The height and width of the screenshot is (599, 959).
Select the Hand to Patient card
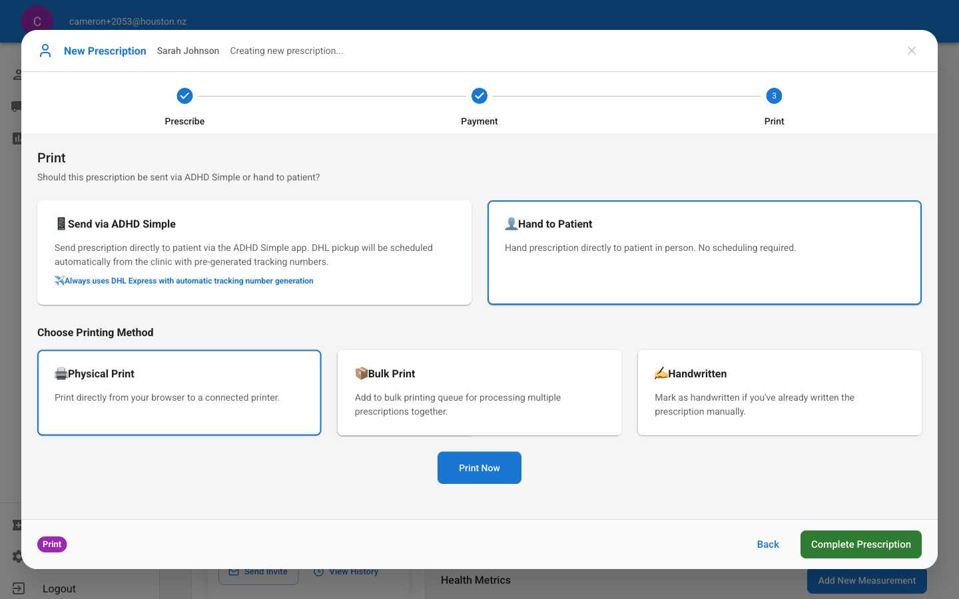pyautogui.click(x=705, y=253)
